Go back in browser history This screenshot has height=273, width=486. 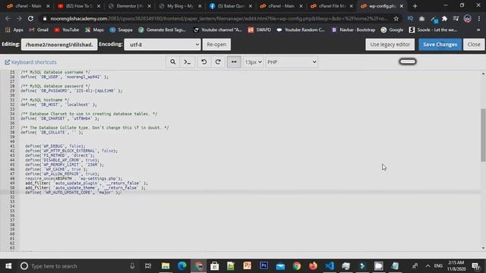8,18
